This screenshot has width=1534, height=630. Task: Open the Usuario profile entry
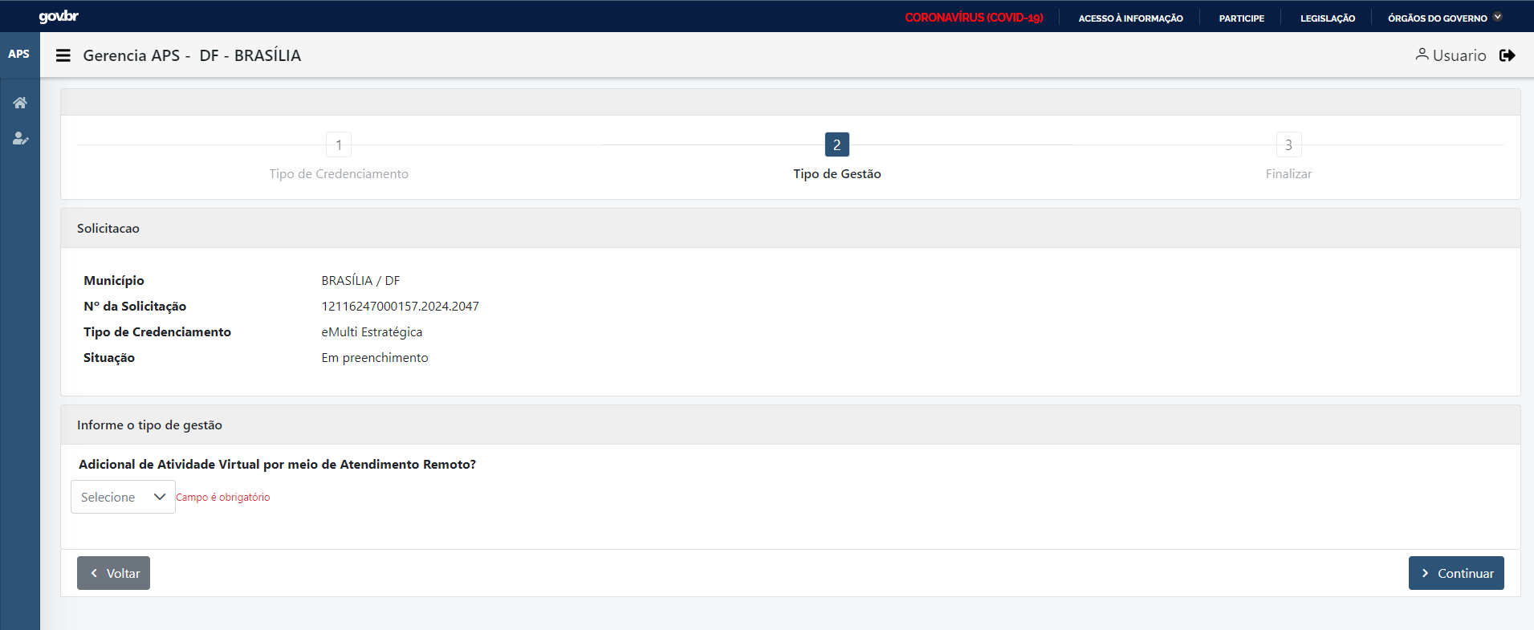click(x=1451, y=55)
